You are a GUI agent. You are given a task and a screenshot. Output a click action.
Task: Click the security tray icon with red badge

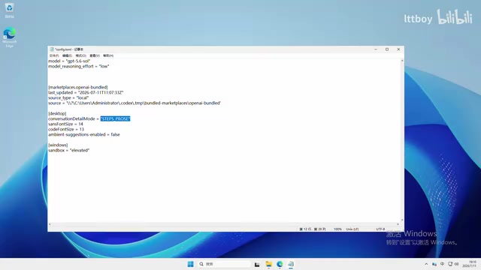[x=434, y=264]
